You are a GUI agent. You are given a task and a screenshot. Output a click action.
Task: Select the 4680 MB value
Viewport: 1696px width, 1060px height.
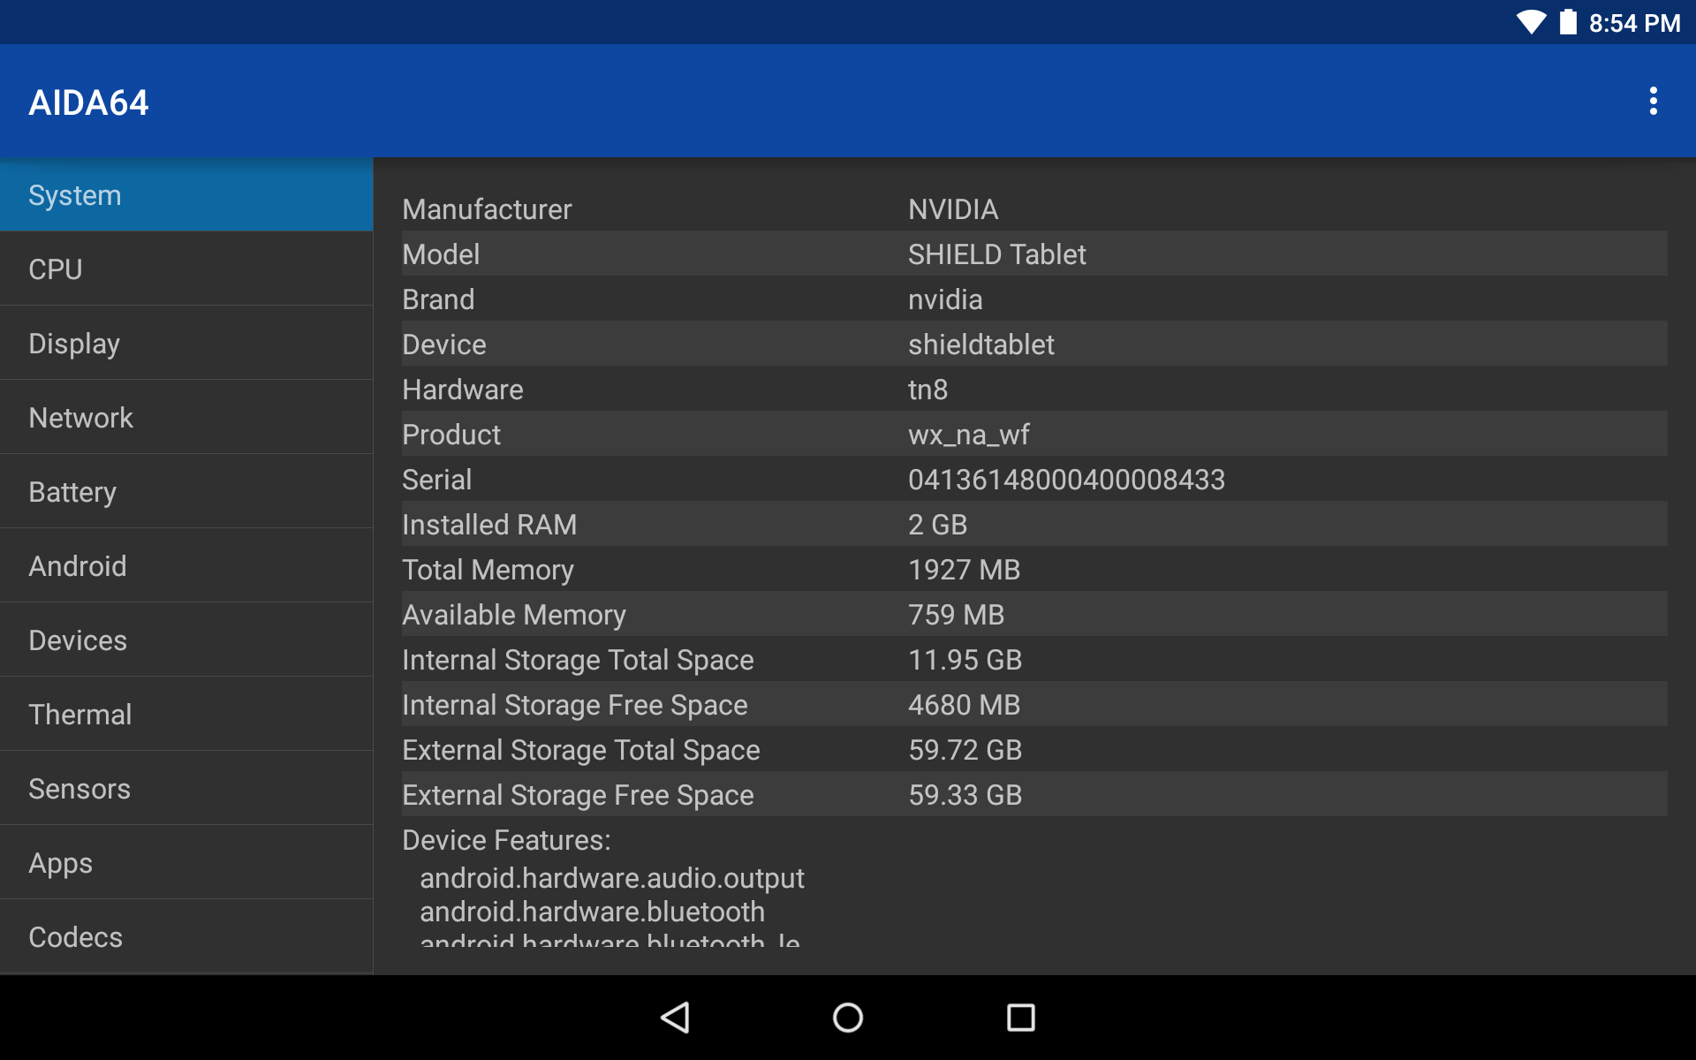[964, 705]
